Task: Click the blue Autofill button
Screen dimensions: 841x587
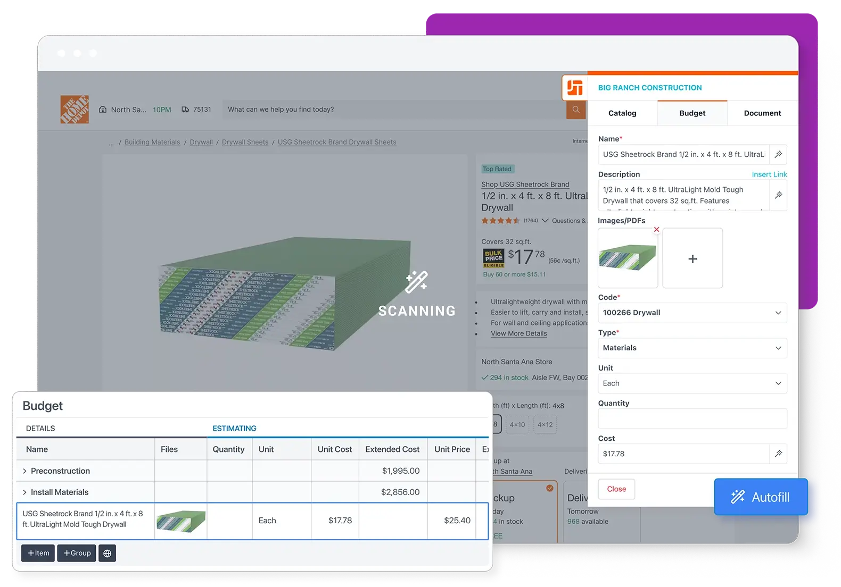Action: [x=761, y=497]
